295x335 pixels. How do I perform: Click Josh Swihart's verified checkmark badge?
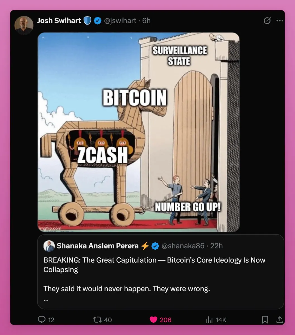click(97, 21)
